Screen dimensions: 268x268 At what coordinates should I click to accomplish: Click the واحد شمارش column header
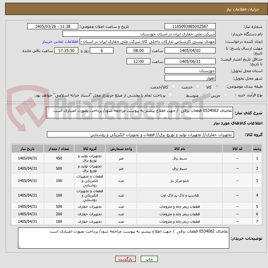click(x=121, y=149)
